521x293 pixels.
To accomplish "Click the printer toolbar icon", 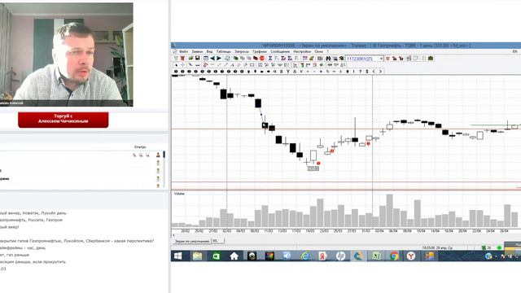I will click(x=227, y=58).
